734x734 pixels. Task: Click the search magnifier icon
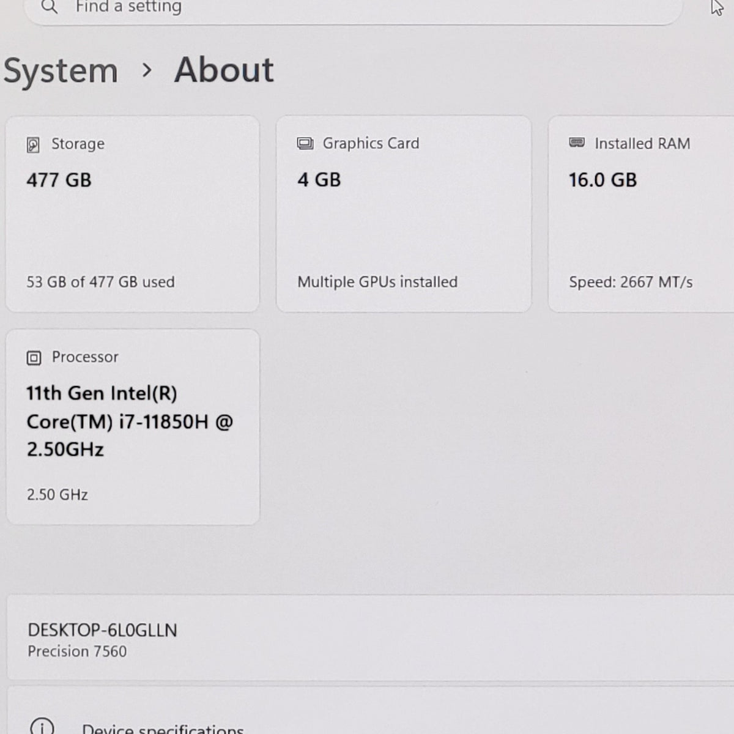(50, 7)
